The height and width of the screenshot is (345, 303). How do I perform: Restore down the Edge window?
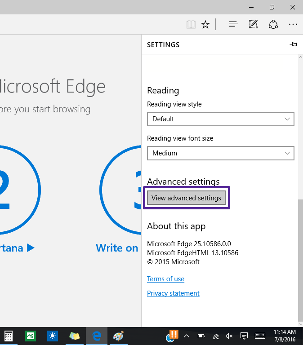(272, 7)
